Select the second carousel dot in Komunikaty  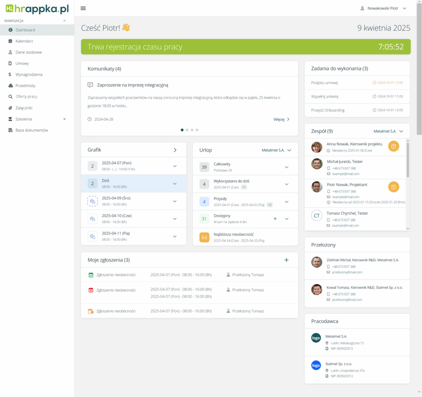click(x=187, y=130)
